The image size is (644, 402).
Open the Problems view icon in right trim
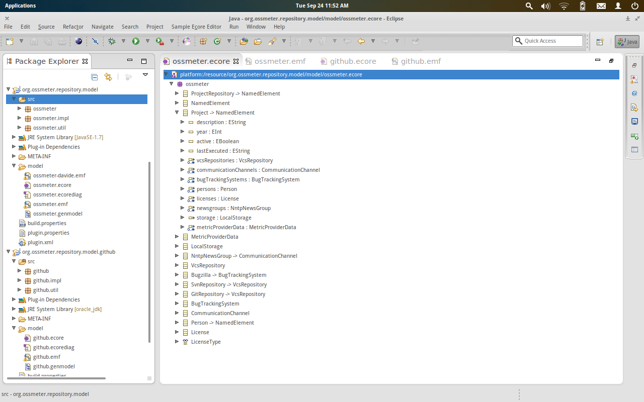(634, 79)
